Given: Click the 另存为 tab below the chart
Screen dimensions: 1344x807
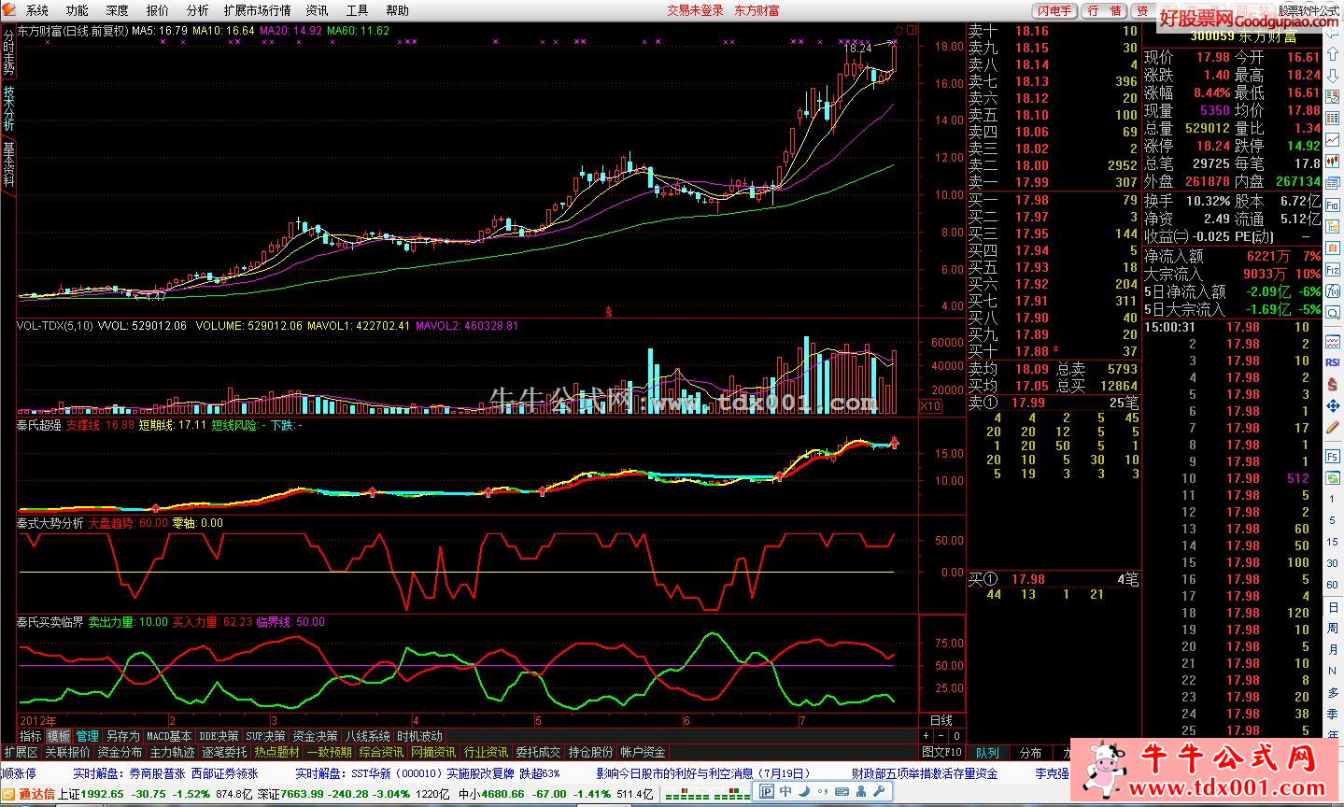Looking at the screenshot, I should [122, 736].
